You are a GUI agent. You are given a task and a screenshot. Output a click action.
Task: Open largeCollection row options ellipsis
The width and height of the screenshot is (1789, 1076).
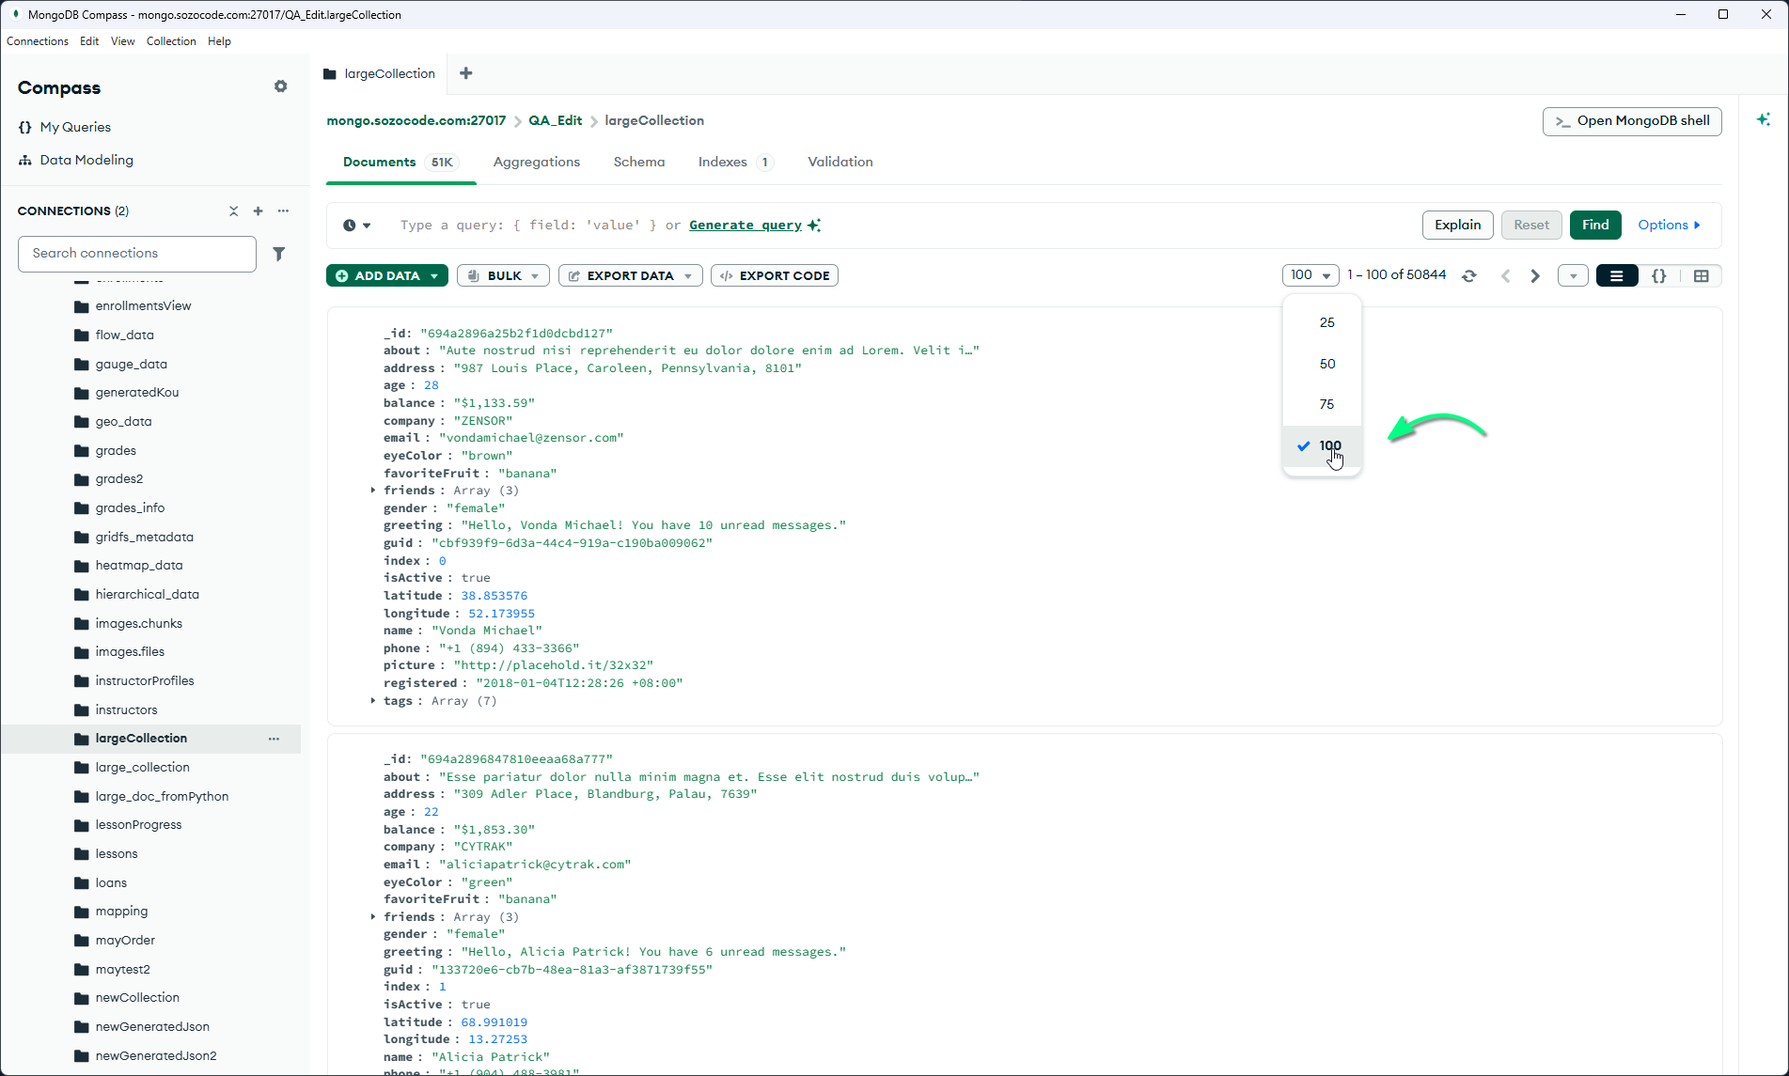pyautogui.click(x=274, y=739)
